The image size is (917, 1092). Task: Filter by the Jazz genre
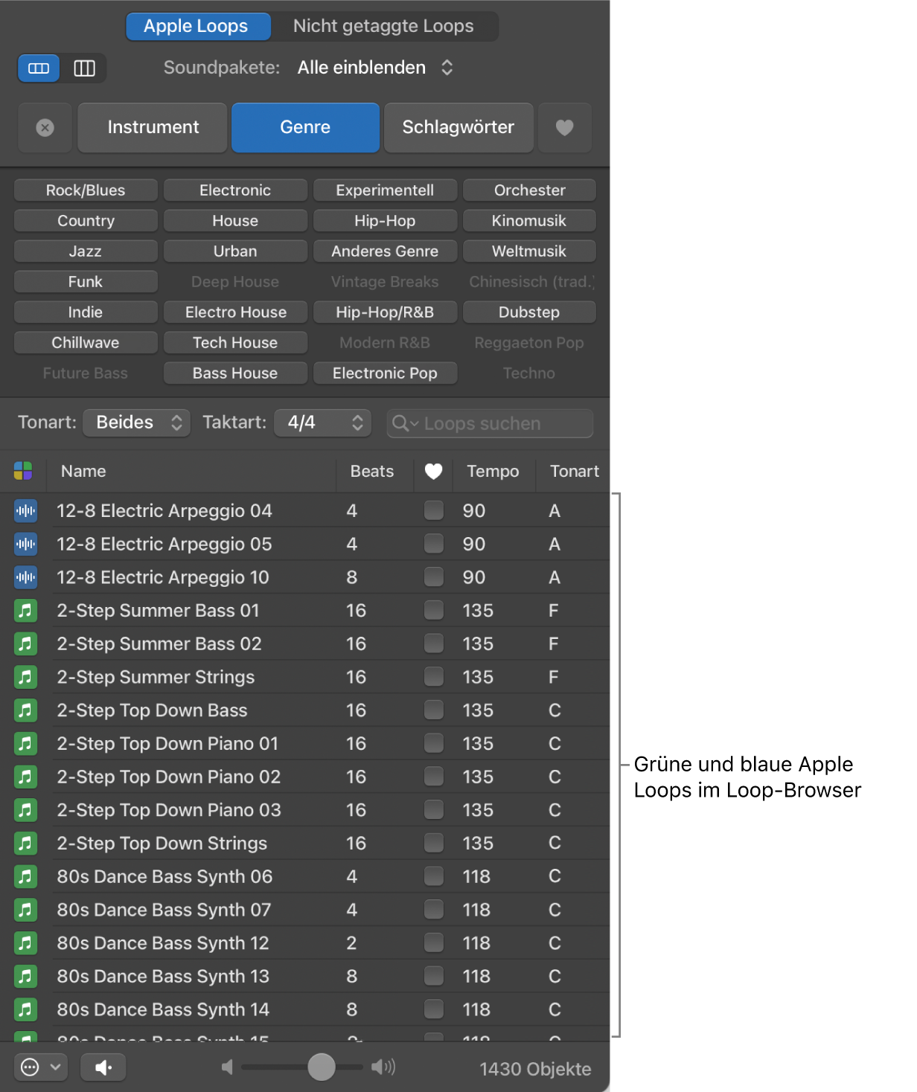click(x=86, y=251)
